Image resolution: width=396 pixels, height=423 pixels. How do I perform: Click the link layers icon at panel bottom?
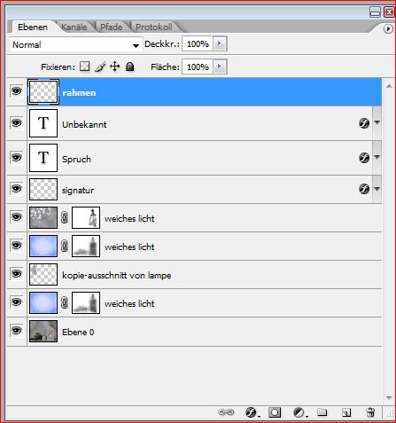pyautogui.click(x=226, y=412)
